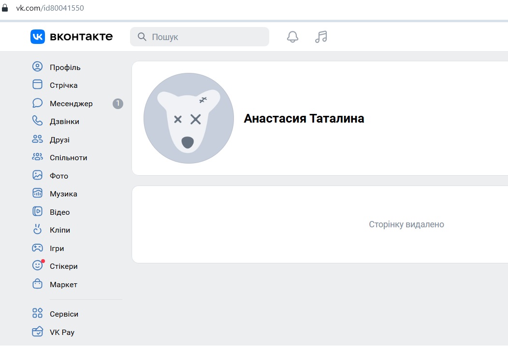Click the VK logo icon

point(38,37)
